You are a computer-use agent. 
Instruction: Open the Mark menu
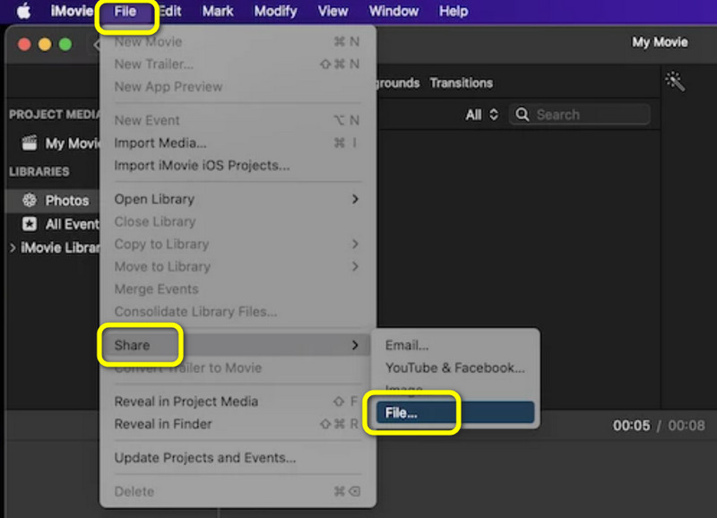pos(218,11)
